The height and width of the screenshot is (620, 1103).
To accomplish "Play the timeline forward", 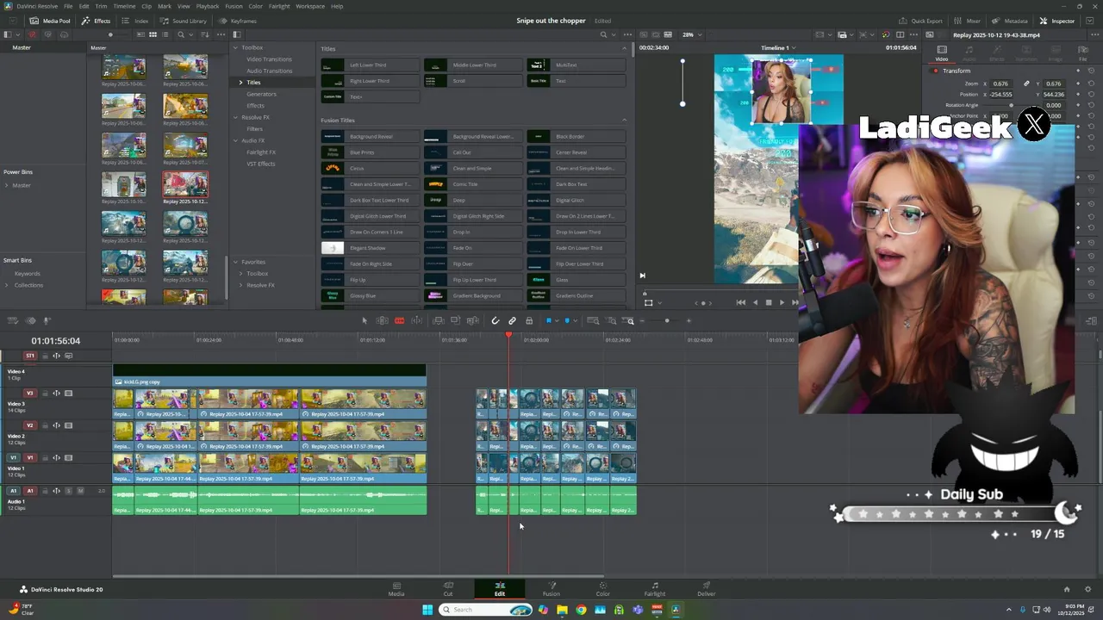I will coord(782,302).
